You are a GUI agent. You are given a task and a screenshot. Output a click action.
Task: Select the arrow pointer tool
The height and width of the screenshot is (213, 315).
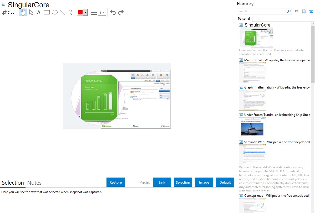[x=31, y=12]
